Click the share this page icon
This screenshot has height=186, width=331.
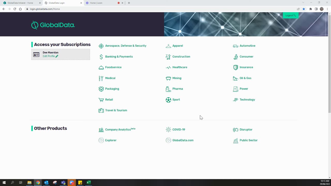[x=298, y=9]
